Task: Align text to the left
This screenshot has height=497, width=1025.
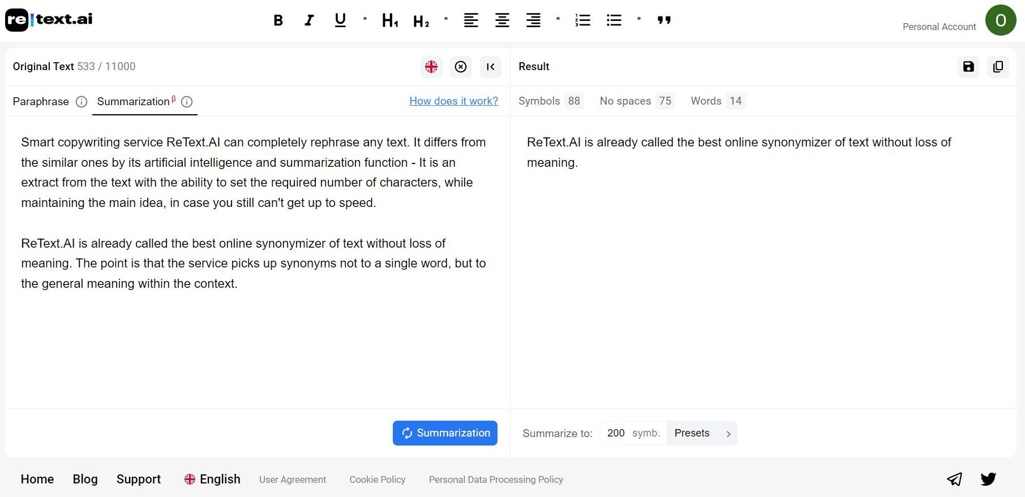Action: coord(471,20)
